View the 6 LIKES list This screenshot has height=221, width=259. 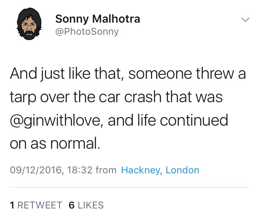(x=86, y=205)
